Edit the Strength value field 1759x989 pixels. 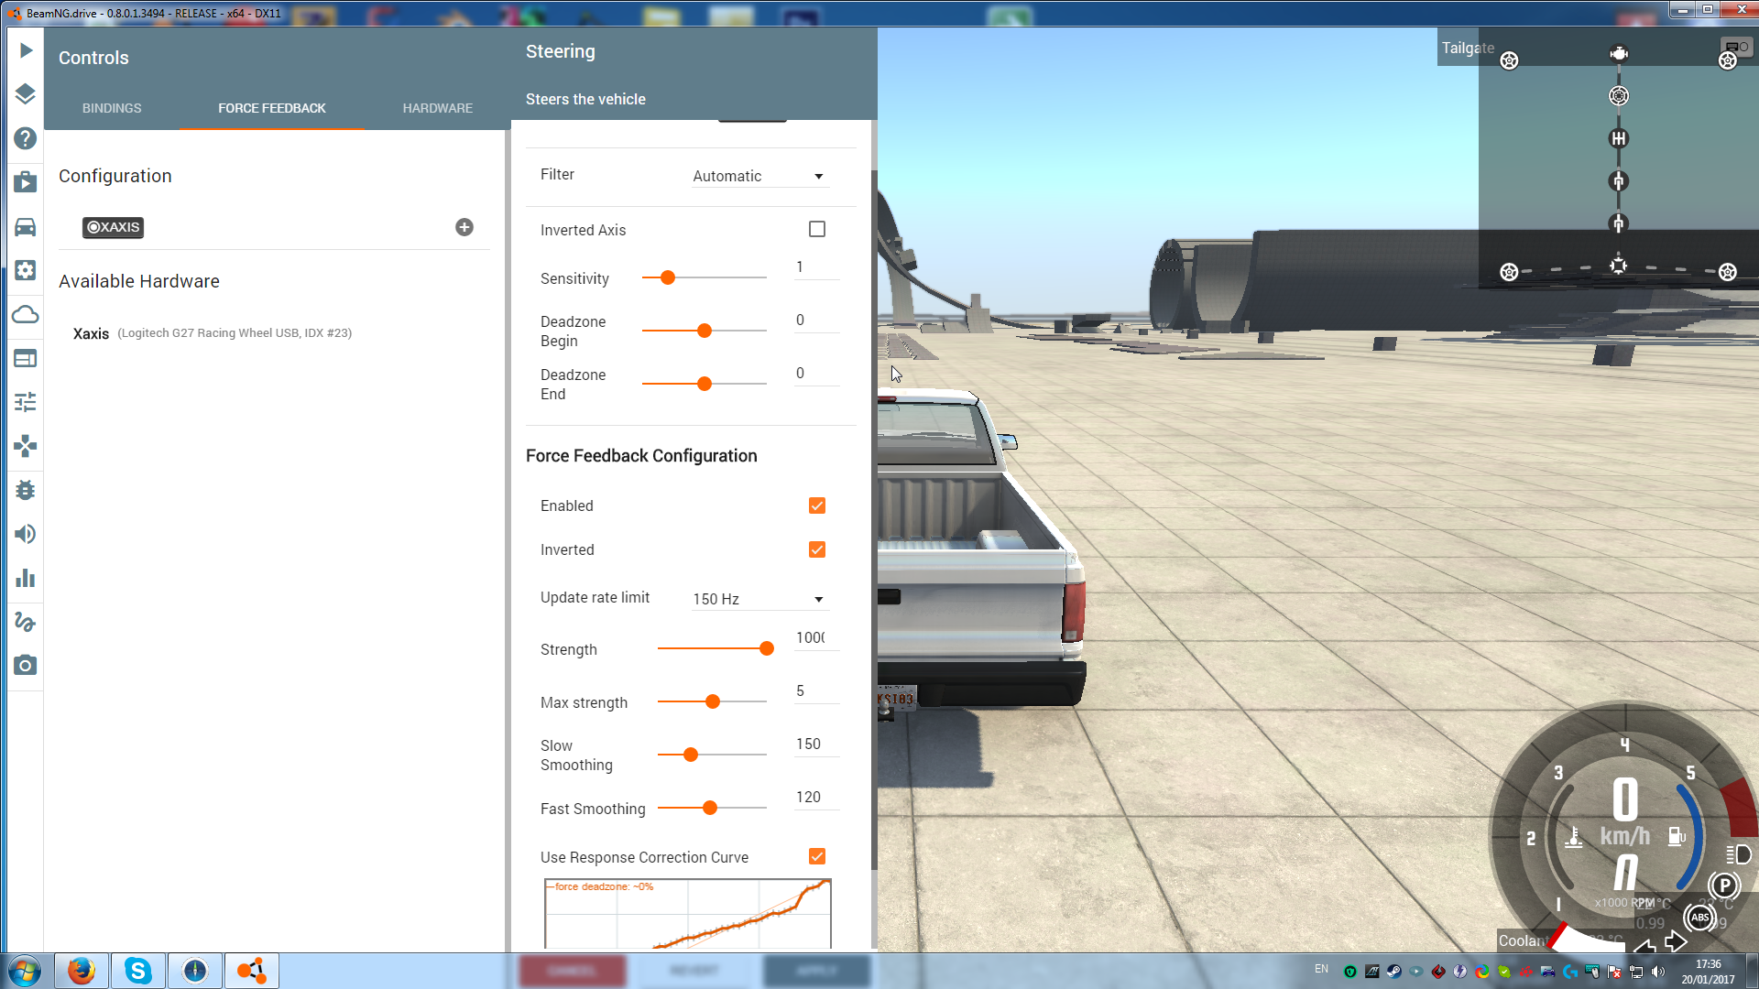pyautogui.click(x=816, y=638)
